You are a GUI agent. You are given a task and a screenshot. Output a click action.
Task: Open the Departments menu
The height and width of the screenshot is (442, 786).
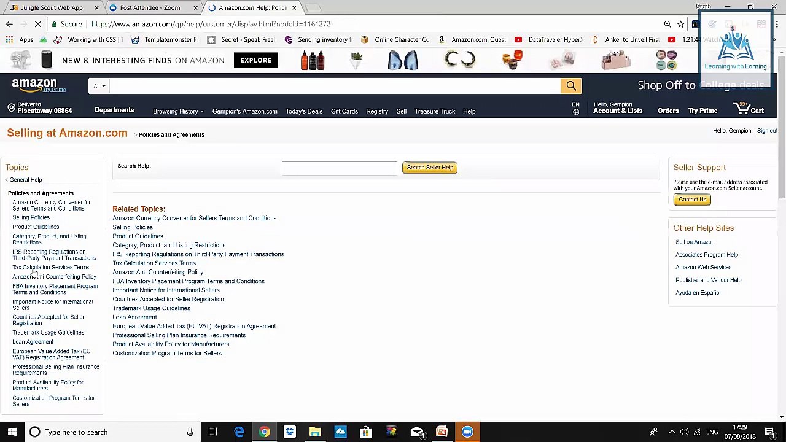click(114, 110)
